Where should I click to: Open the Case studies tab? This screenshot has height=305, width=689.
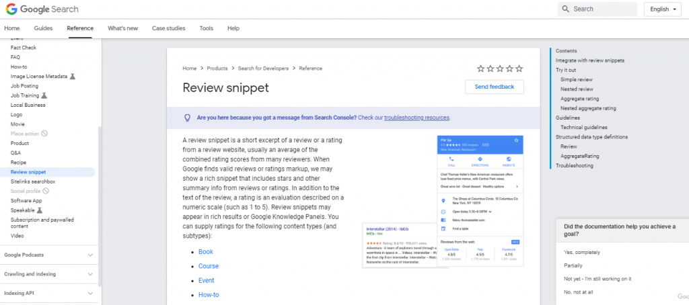tap(169, 28)
